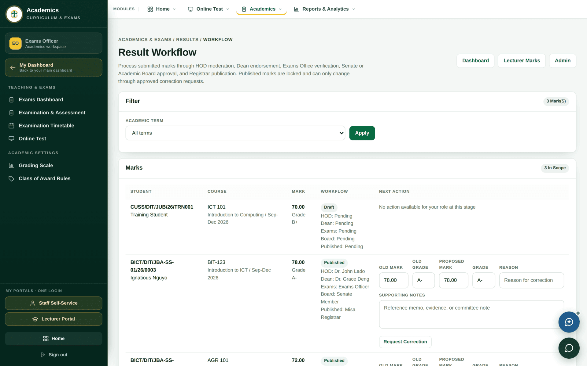Click the Lecturer Portal graduation cap icon
This screenshot has height=366, width=587.
(35, 319)
